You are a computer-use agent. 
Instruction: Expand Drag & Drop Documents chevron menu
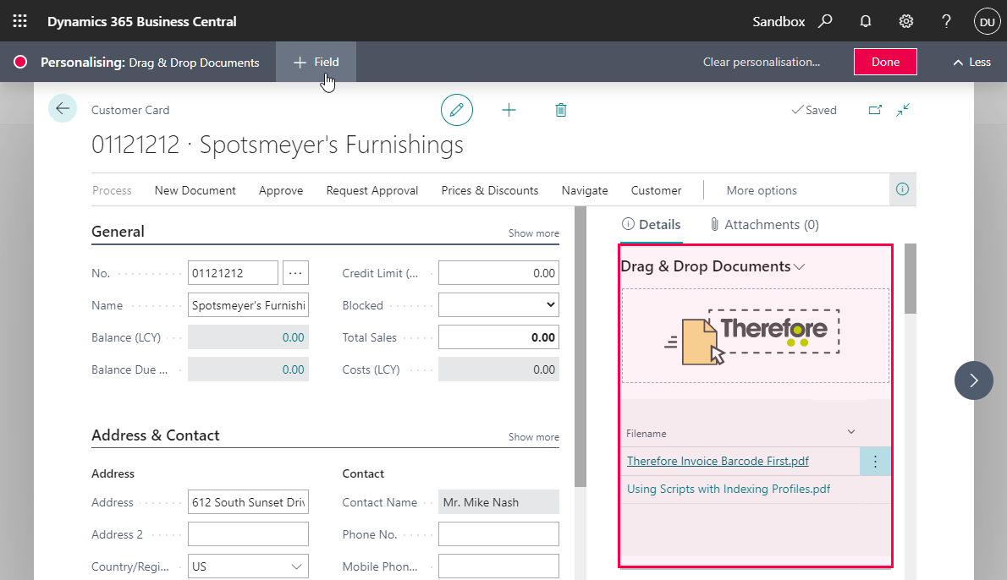coord(799,267)
